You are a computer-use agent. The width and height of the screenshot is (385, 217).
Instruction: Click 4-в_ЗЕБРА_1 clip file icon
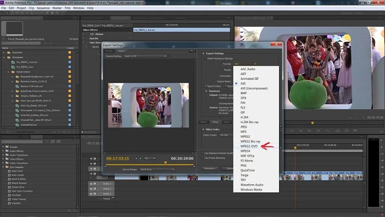13,62
